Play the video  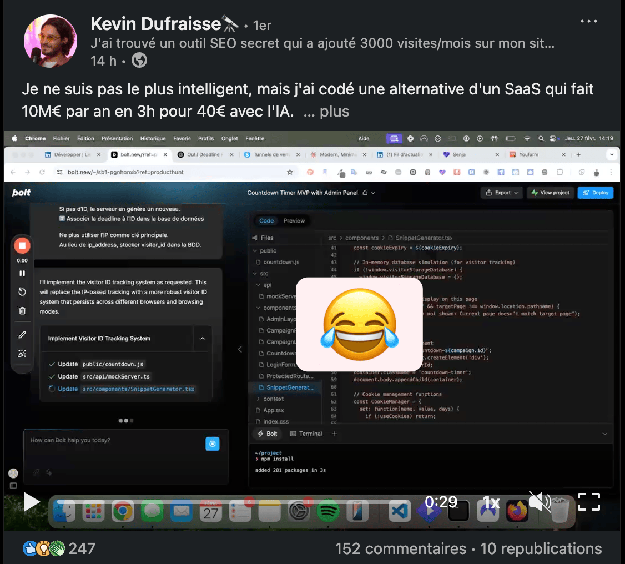(x=31, y=501)
